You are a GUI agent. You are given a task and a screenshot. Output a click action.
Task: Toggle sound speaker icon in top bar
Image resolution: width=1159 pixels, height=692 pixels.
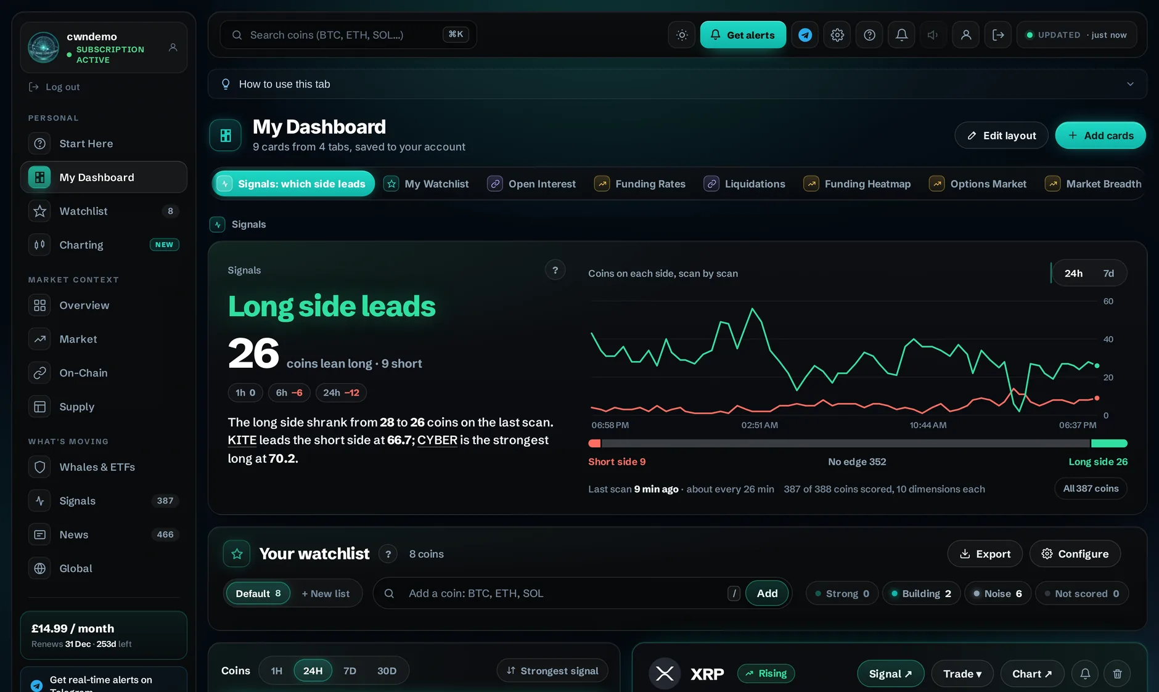pos(933,35)
